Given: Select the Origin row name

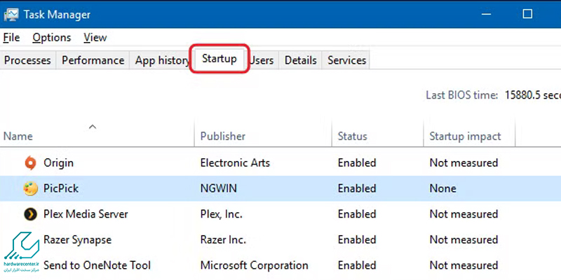Looking at the screenshot, I should click(x=58, y=163).
